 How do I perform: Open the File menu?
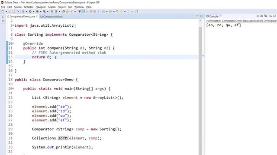point(3,7)
